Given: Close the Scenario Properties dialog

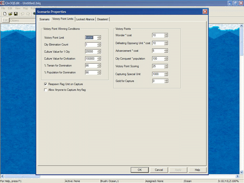Looking at the screenshot, I should 205,12.
